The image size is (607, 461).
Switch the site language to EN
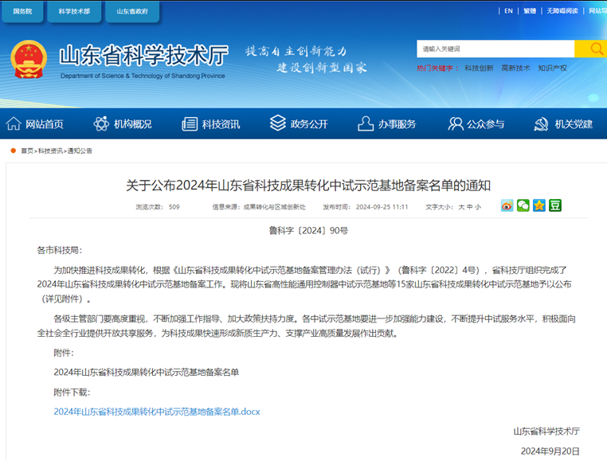pos(508,11)
